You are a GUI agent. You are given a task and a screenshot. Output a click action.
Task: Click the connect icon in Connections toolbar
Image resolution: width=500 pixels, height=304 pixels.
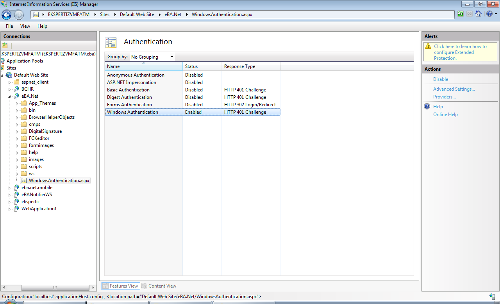[x=5, y=45]
